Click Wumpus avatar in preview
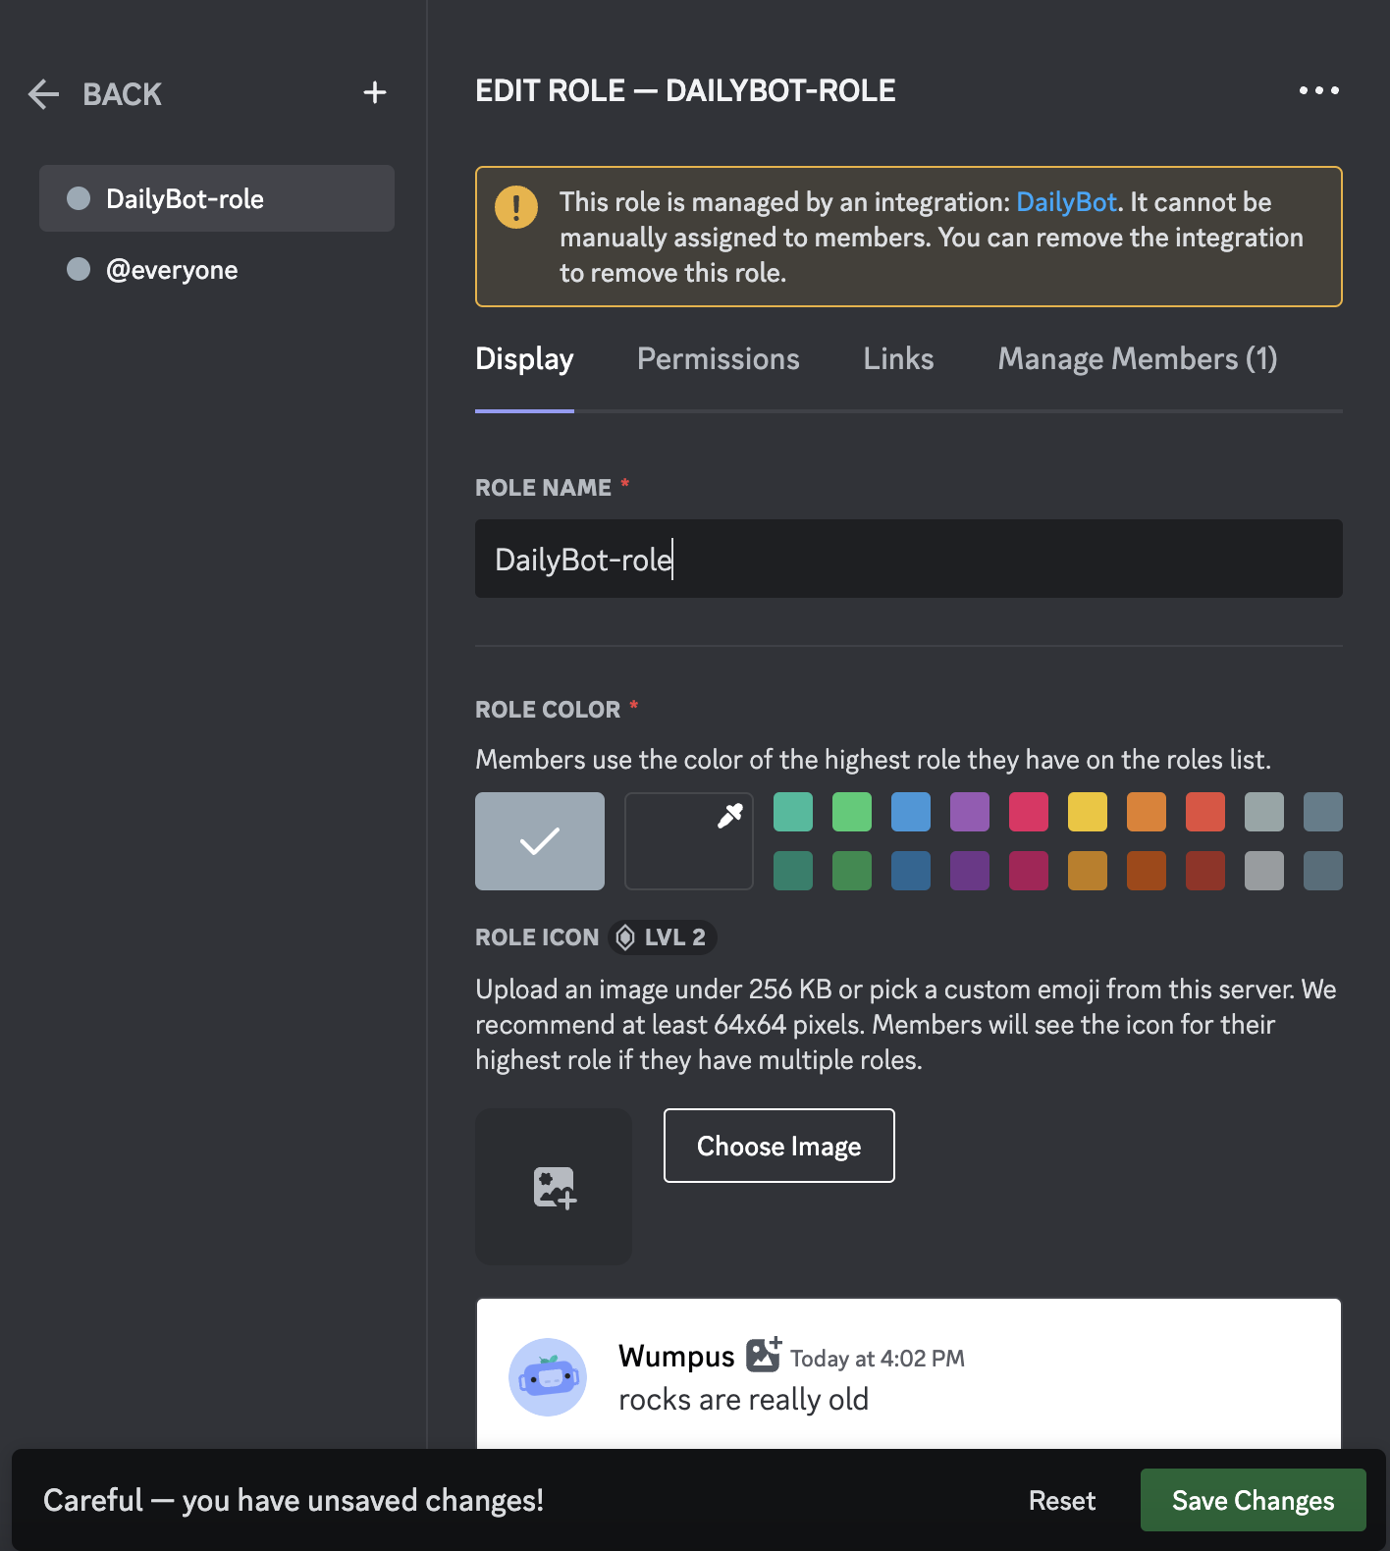This screenshot has height=1551, width=1390. (548, 1377)
